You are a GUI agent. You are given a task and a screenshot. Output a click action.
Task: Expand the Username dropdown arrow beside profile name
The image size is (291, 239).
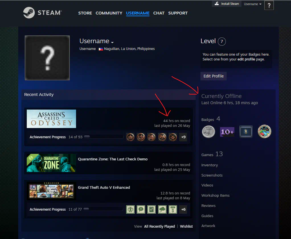click(112, 42)
